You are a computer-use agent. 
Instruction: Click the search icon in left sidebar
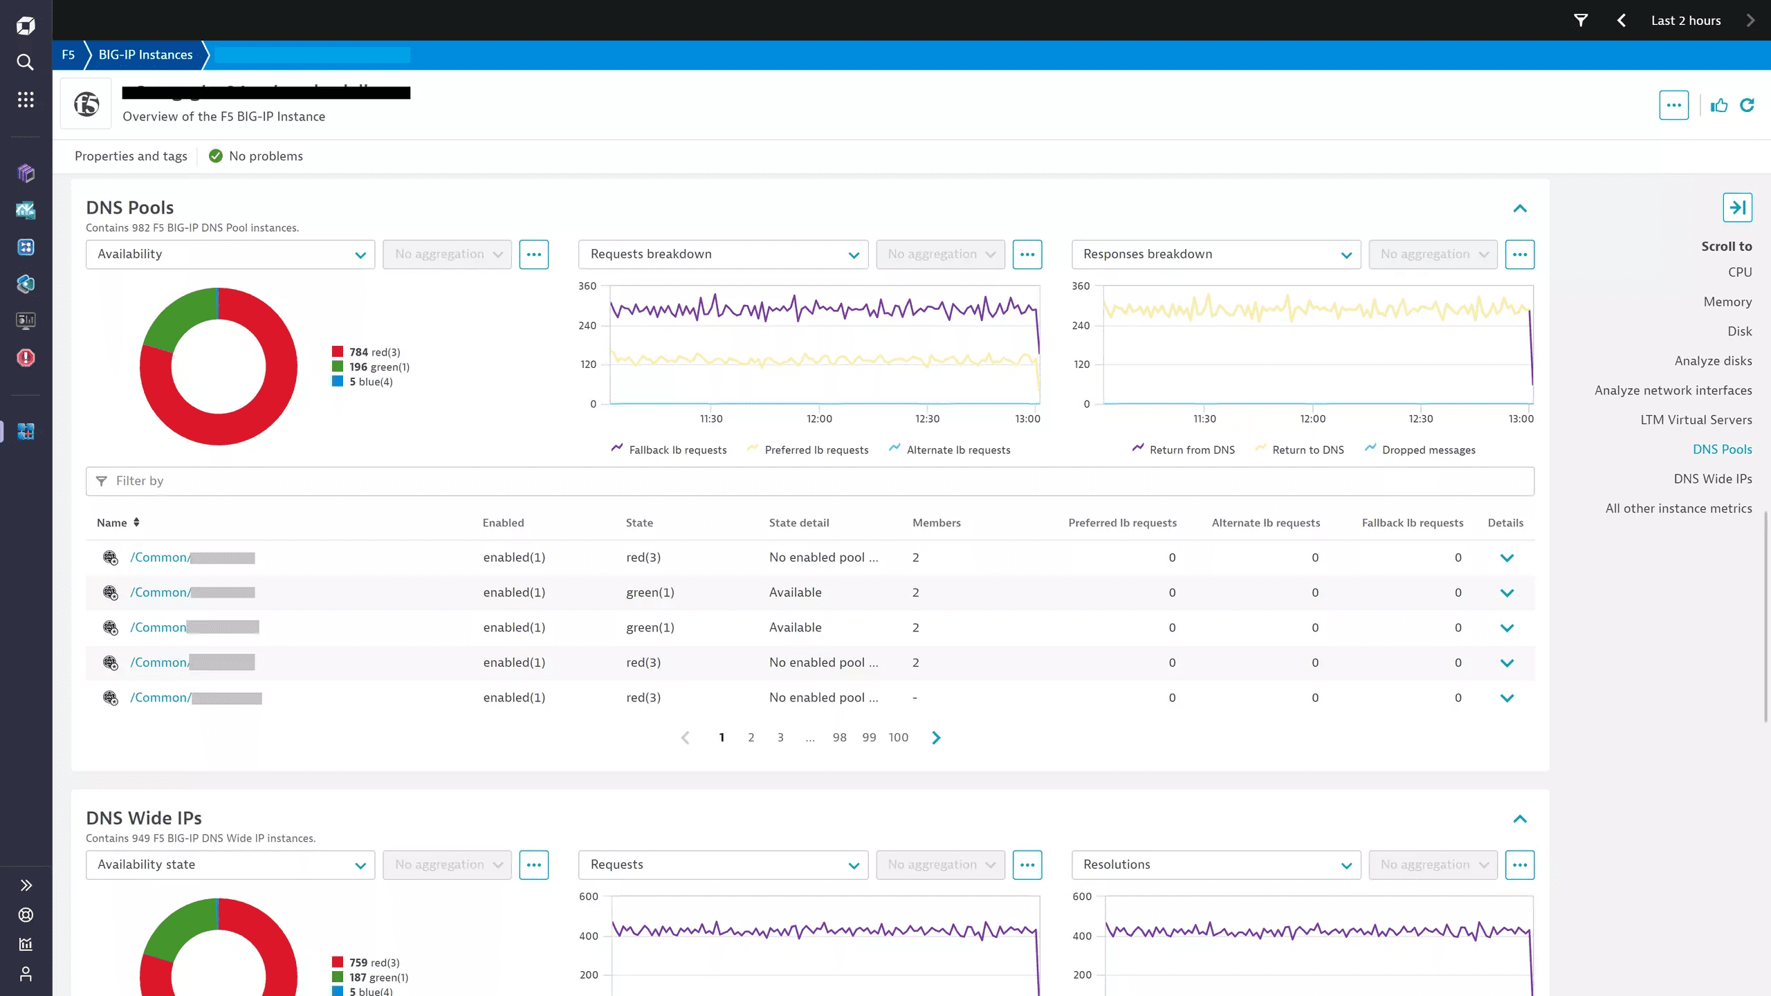(x=26, y=62)
